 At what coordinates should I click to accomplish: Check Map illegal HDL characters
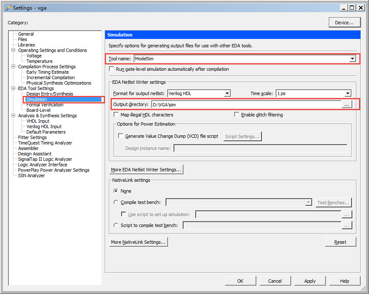(116, 115)
